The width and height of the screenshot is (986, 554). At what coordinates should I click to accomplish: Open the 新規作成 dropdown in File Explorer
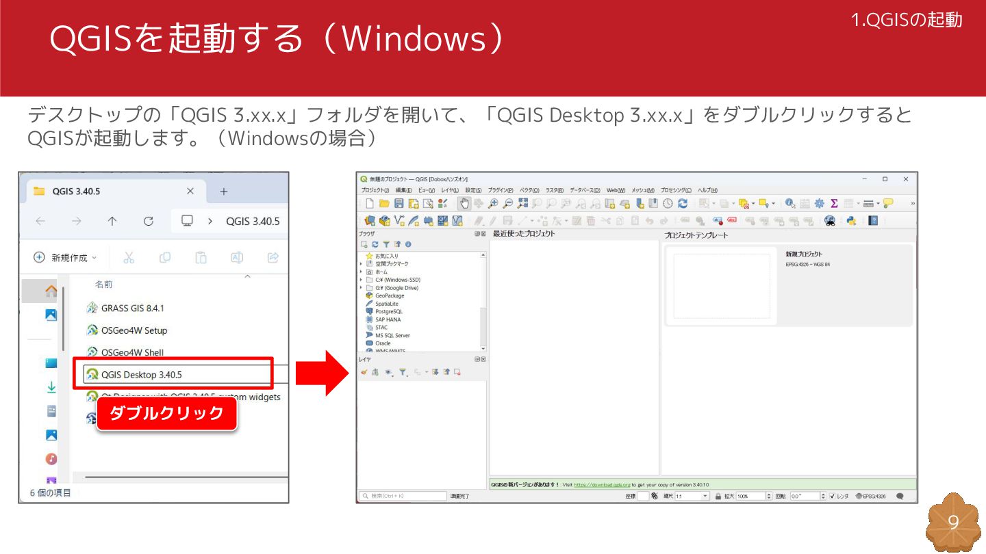pos(66,257)
